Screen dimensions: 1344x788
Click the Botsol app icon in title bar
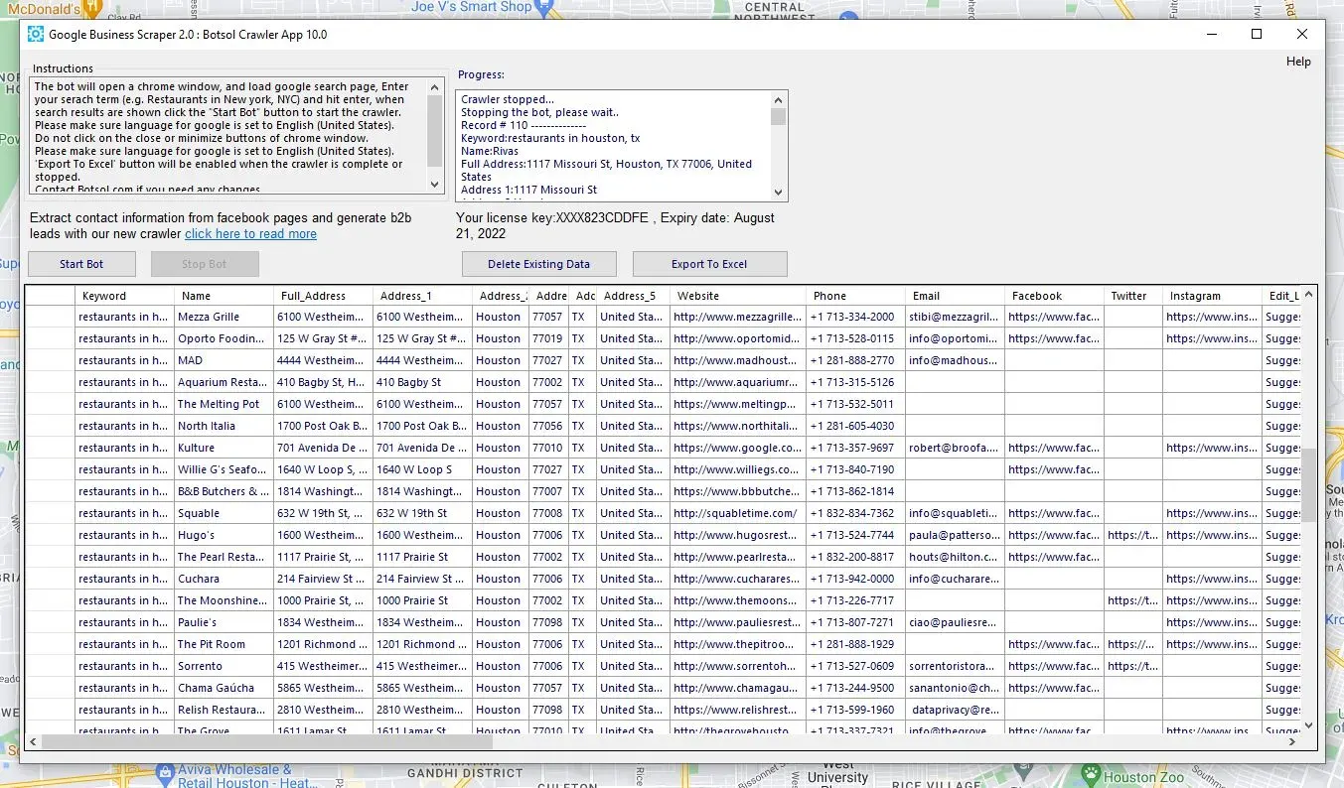point(36,35)
